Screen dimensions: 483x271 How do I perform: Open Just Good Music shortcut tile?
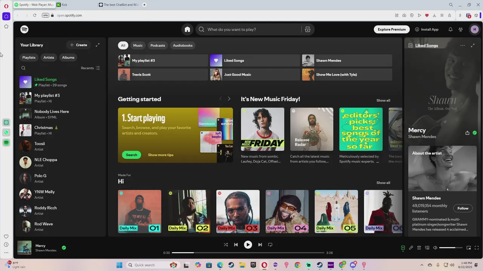click(x=255, y=75)
